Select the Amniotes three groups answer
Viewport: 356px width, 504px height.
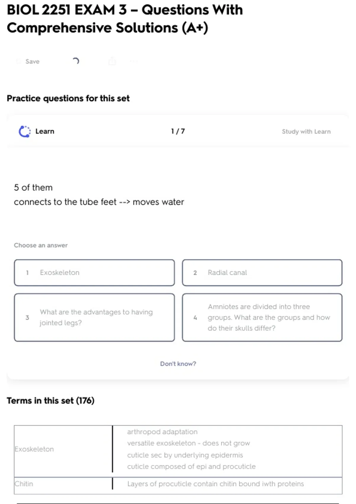pyautogui.click(x=262, y=317)
